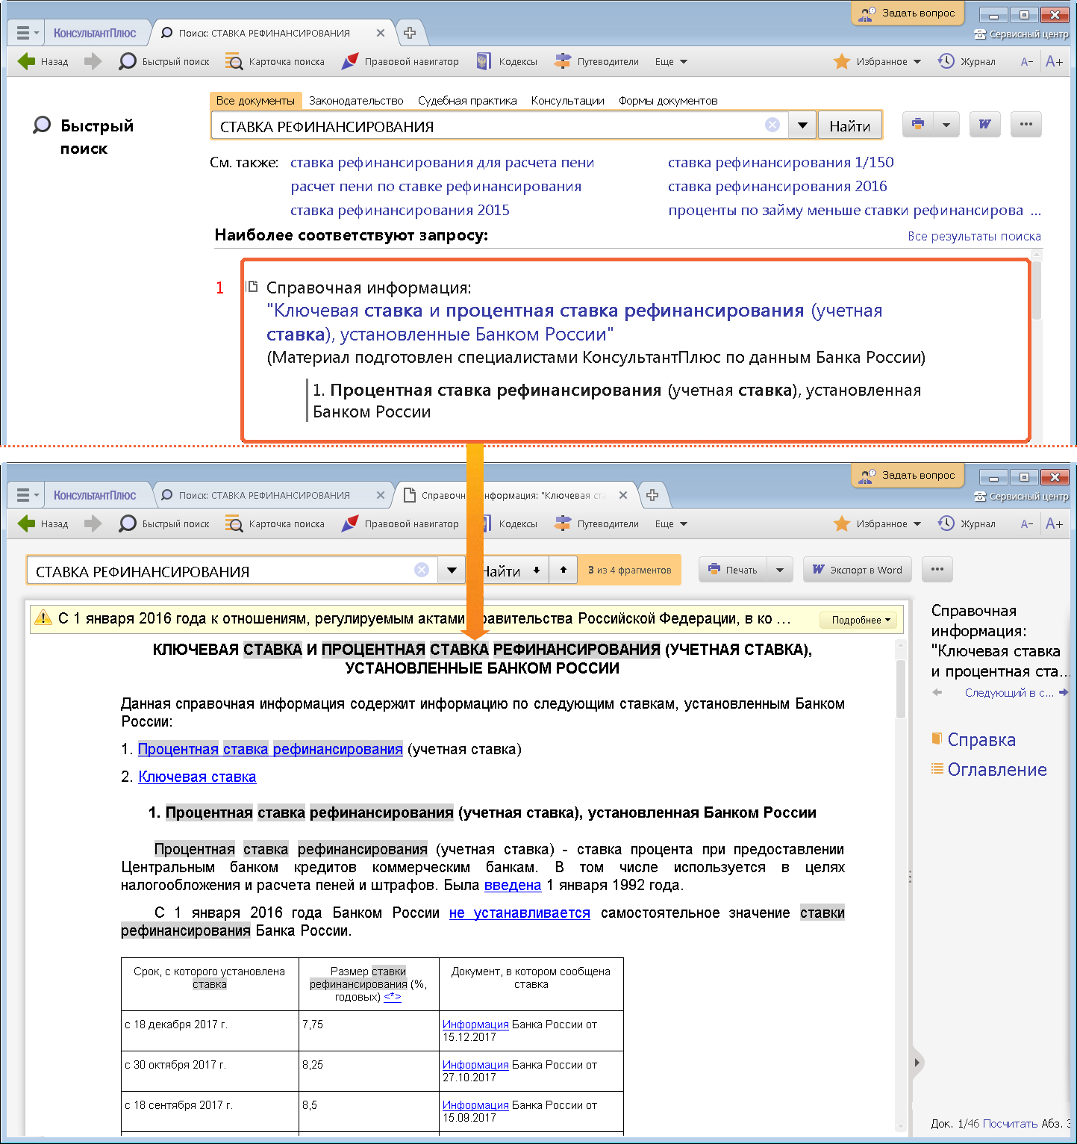Open Карточка поиска in the top window toolbar

coord(275,61)
